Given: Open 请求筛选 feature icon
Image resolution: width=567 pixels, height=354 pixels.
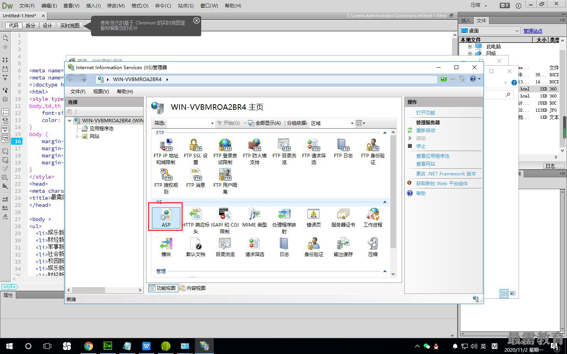Looking at the screenshot, I should tap(254, 247).
